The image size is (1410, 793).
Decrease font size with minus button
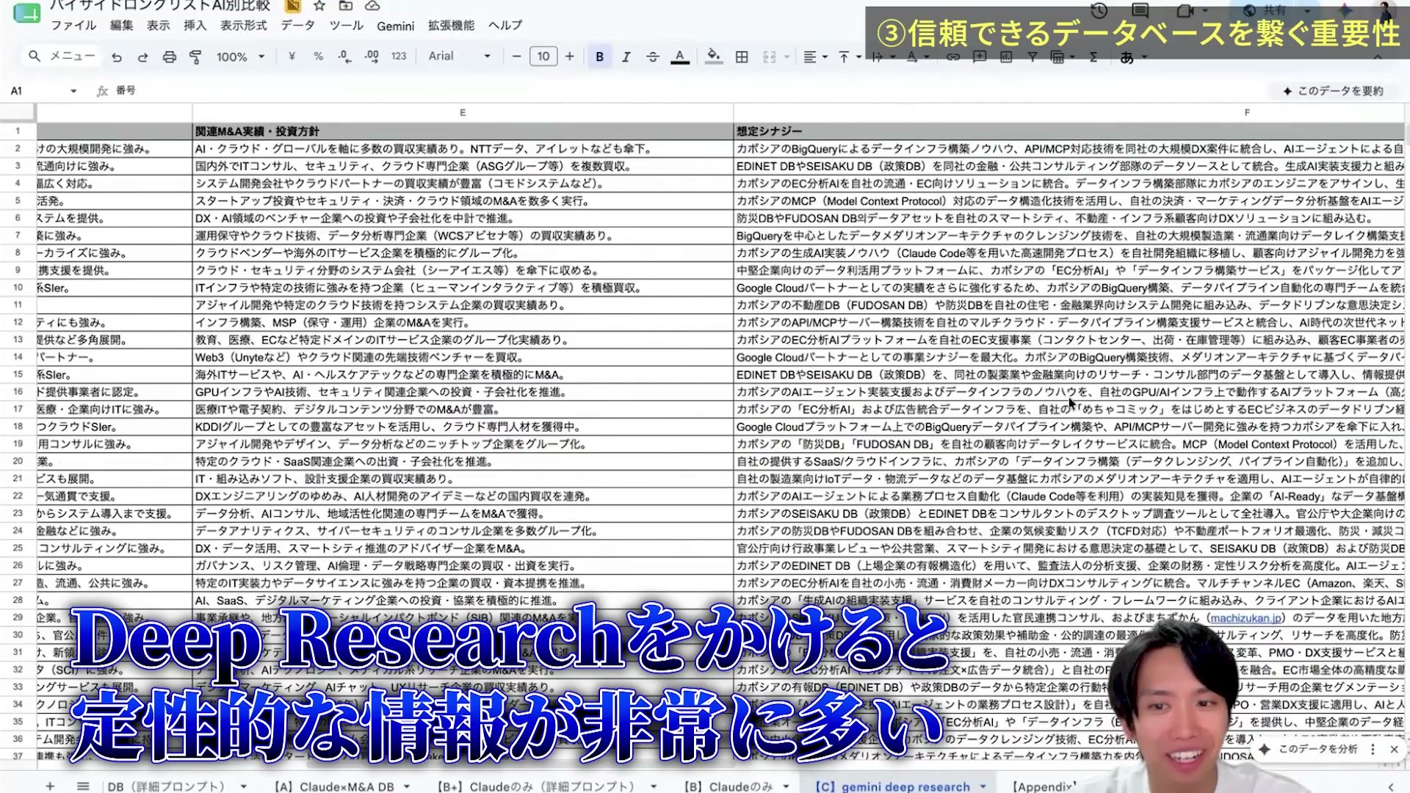coord(516,57)
